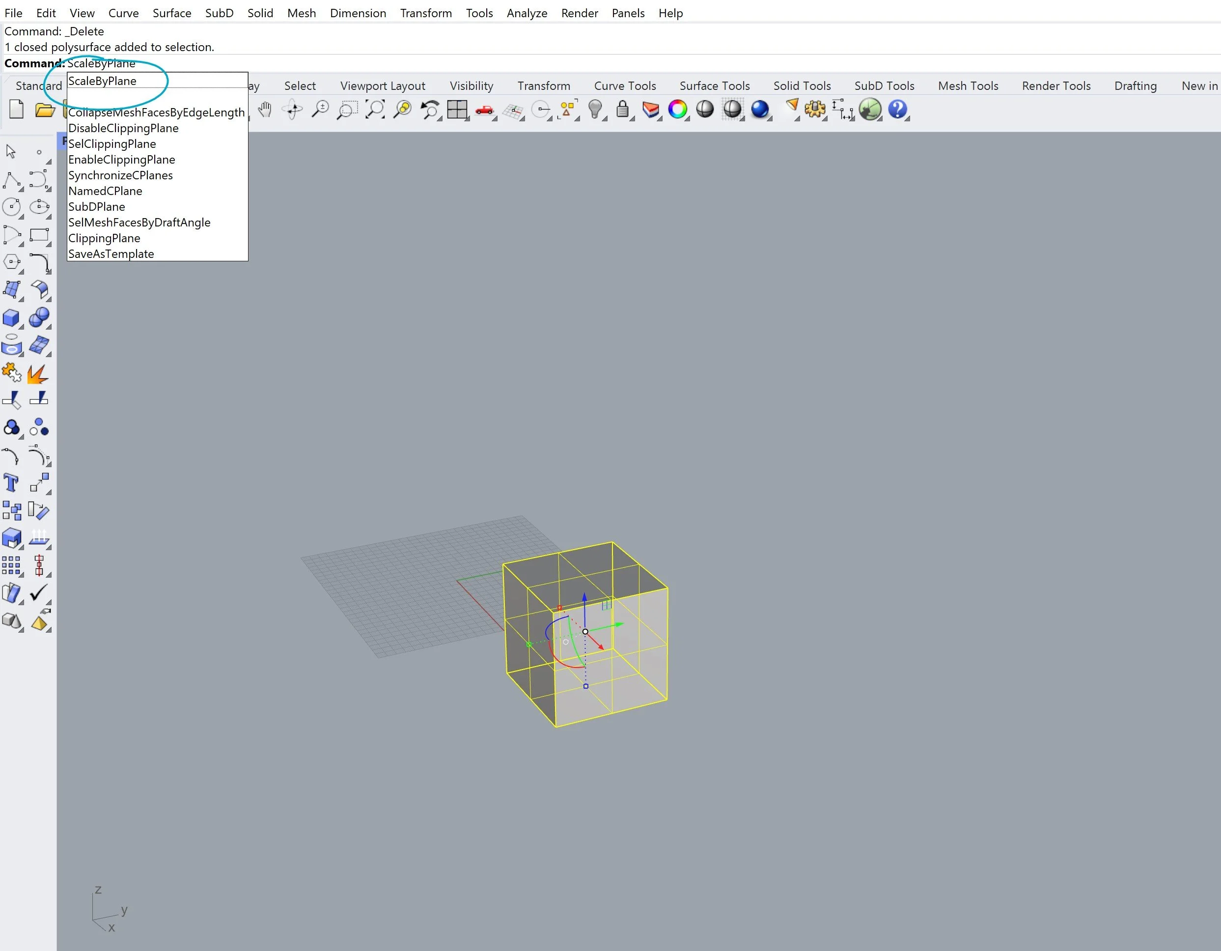The height and width of the screenshot is (951, 1221).
Task: Open the color wheel icon
Action: (x=678, y=110)
